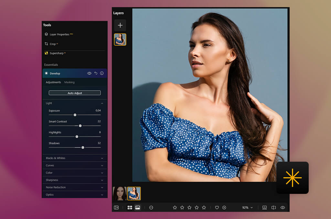This screenshot has width=331, height=219.
Task: Adjust the Exposure slider
Action: coord(75,115)
